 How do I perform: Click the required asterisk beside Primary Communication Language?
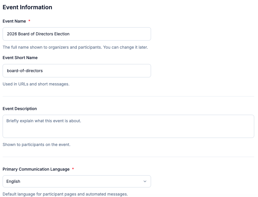coord(73,169)
